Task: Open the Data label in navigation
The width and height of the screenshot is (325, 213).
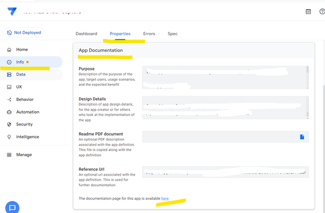Action: (20, 74)
